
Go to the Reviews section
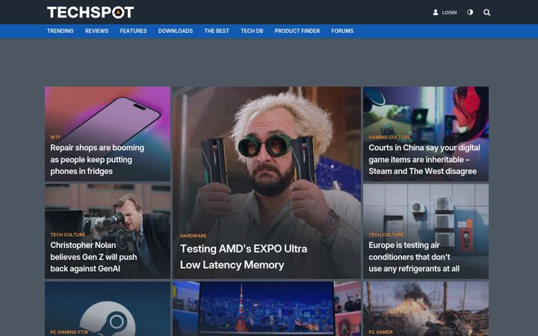[96, 31]
